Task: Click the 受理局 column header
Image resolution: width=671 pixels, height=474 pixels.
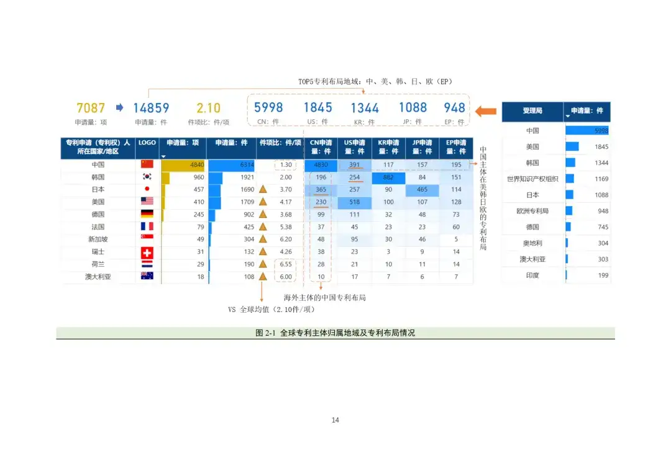Action: 532,111
